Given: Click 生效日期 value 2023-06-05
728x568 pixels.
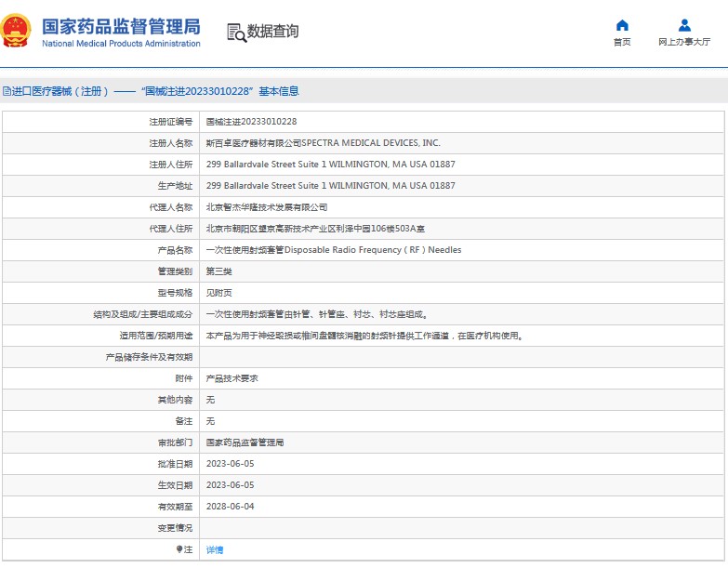Looking at the screenshot, I should pos(231,485).
